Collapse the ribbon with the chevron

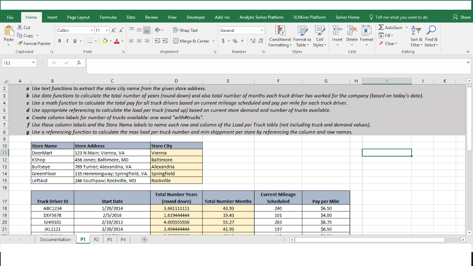pos(468,52)
